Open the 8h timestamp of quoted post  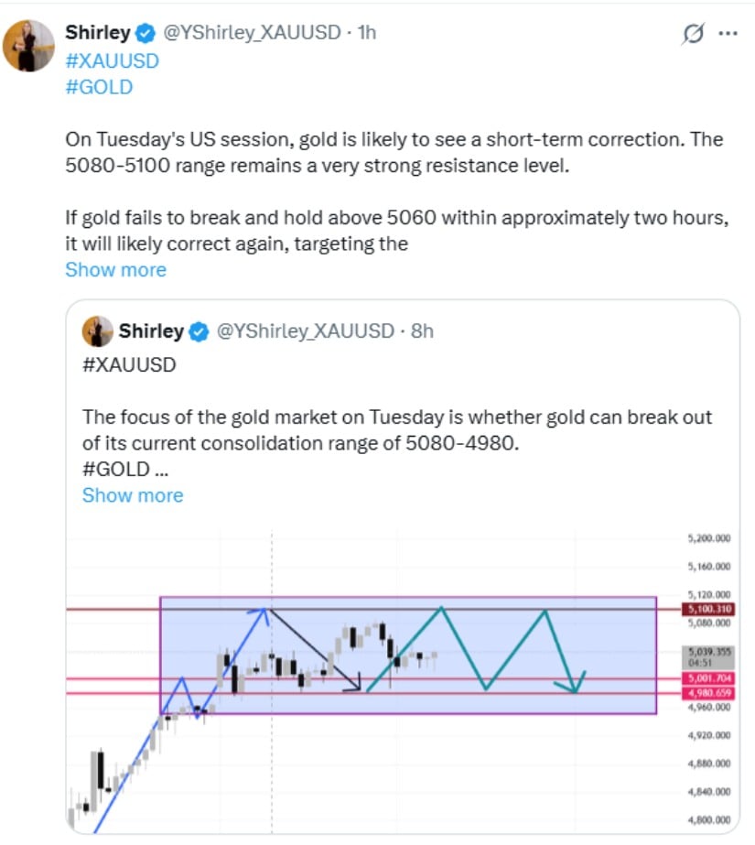click(x=422, y=331)
